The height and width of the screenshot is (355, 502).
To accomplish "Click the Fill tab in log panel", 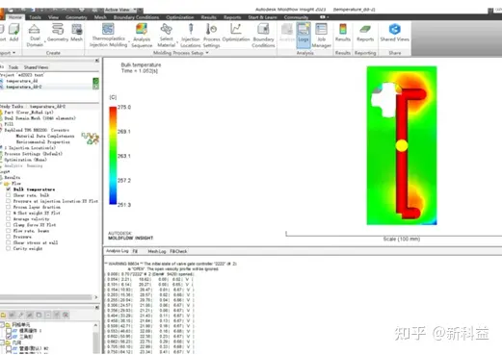I will [135, 251].
